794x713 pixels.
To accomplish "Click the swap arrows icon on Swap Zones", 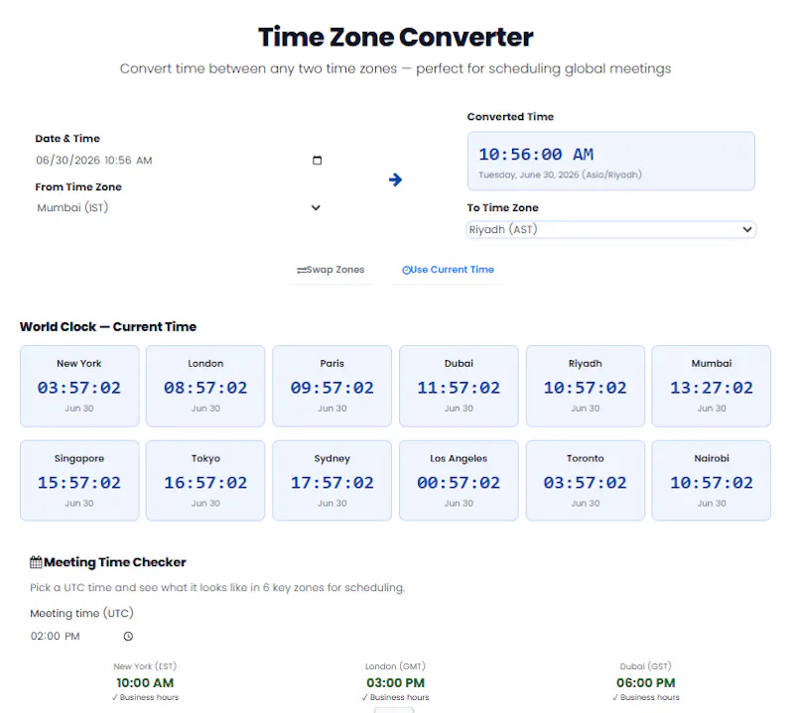I will click(302, 270).
